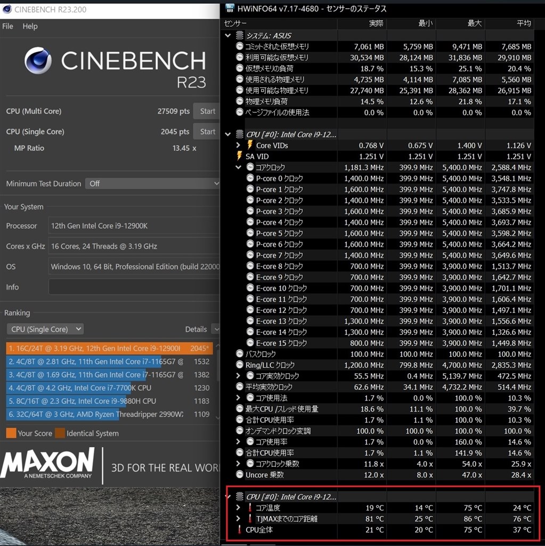Click the icon for 平均実効クロック
Image resolution: width=545 pixels, height=546 pixels.
pyautogui.click(x=239, y=387)
